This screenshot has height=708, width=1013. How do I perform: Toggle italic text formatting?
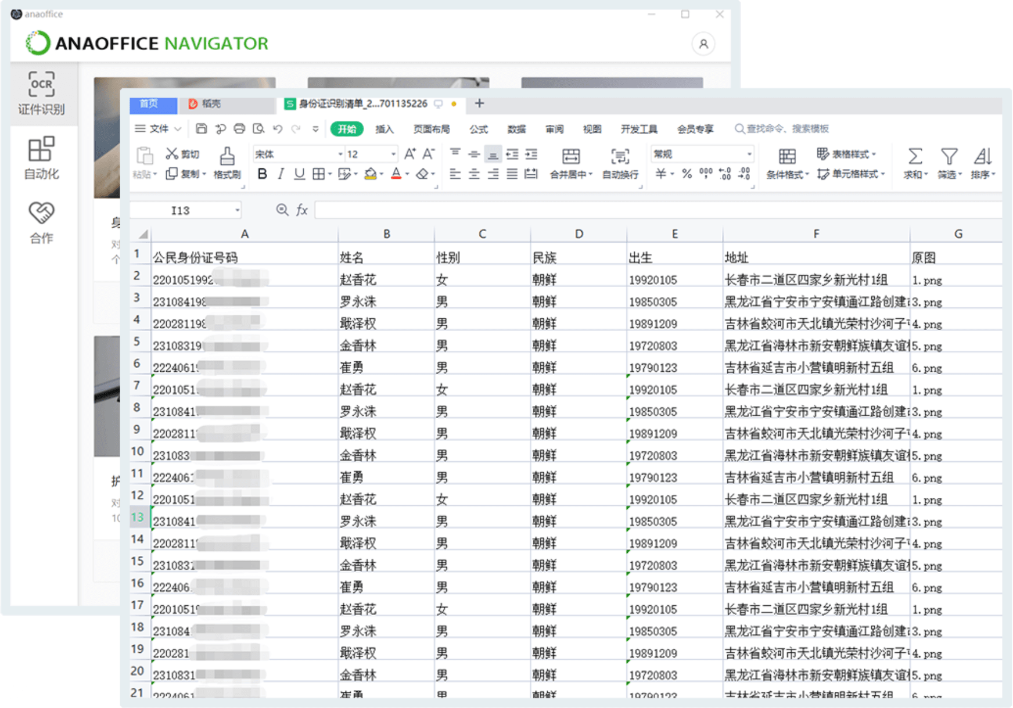(x=281, y=174)
